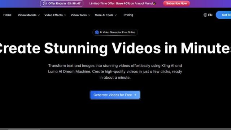Click the AI Video Generator Free Online badge

pos(115,32)
